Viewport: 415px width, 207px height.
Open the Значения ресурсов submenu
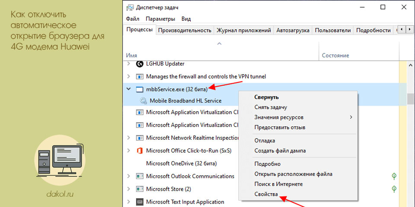point(298,117)
